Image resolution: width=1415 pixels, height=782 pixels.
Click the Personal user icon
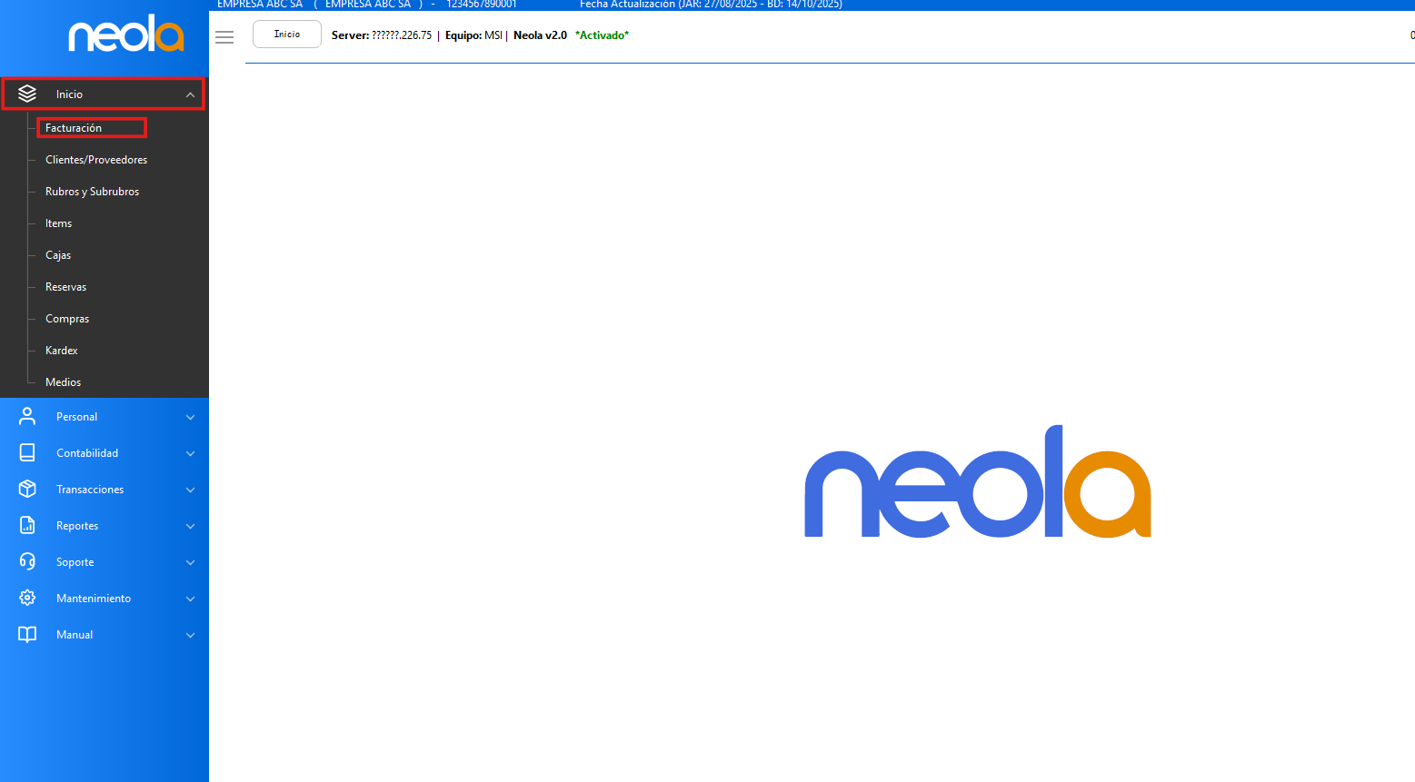pyautogui.click(x=27, y=416)
